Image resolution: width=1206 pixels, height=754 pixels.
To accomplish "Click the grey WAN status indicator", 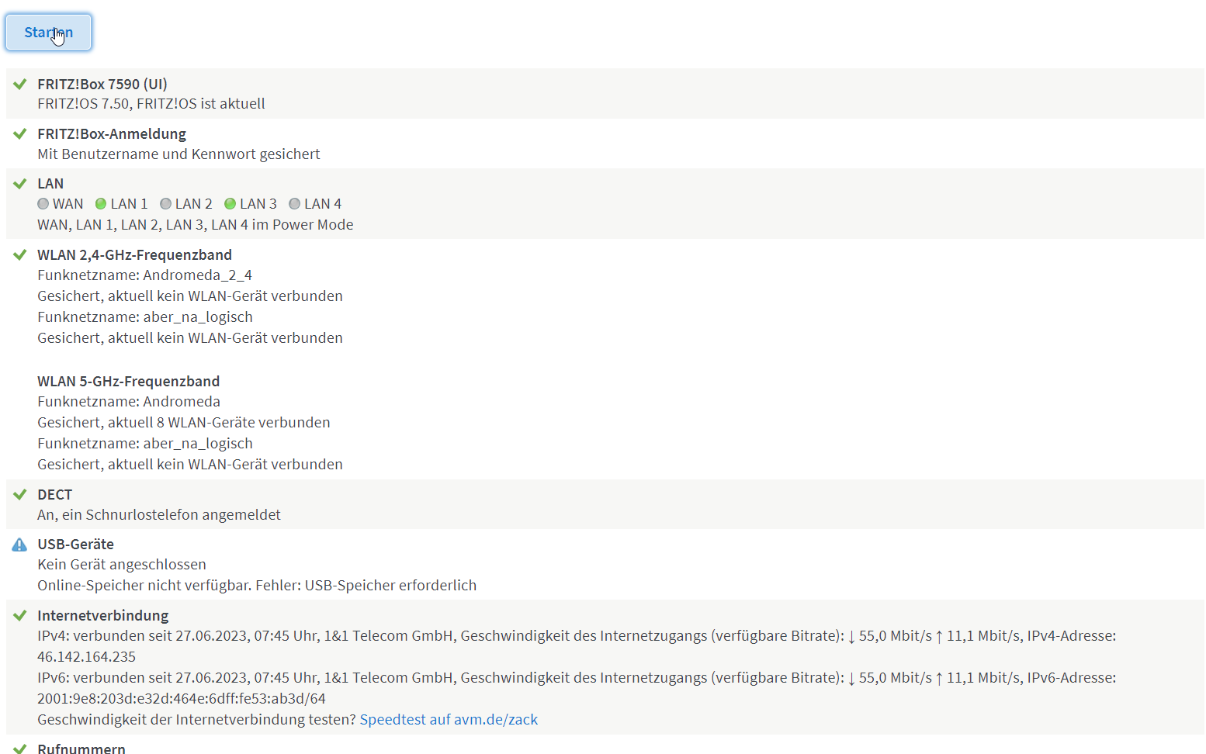I will (43, 204).
